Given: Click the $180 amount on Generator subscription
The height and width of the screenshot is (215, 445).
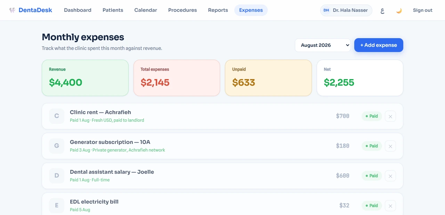Looking at the screenshot, I should point(343,146).
